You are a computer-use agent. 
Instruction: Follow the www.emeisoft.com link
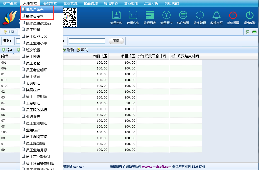point(157,167)
